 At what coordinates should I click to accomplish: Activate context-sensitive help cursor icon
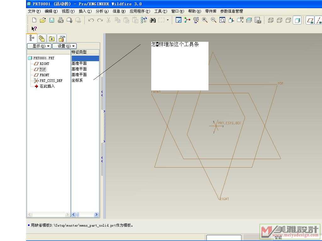[x=34, y=29]
